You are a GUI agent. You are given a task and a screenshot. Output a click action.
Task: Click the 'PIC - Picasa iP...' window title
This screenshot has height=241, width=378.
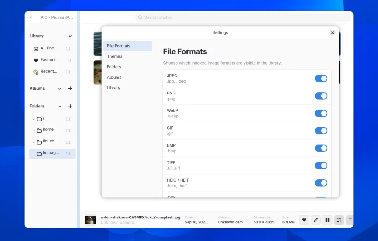[56, 17]
